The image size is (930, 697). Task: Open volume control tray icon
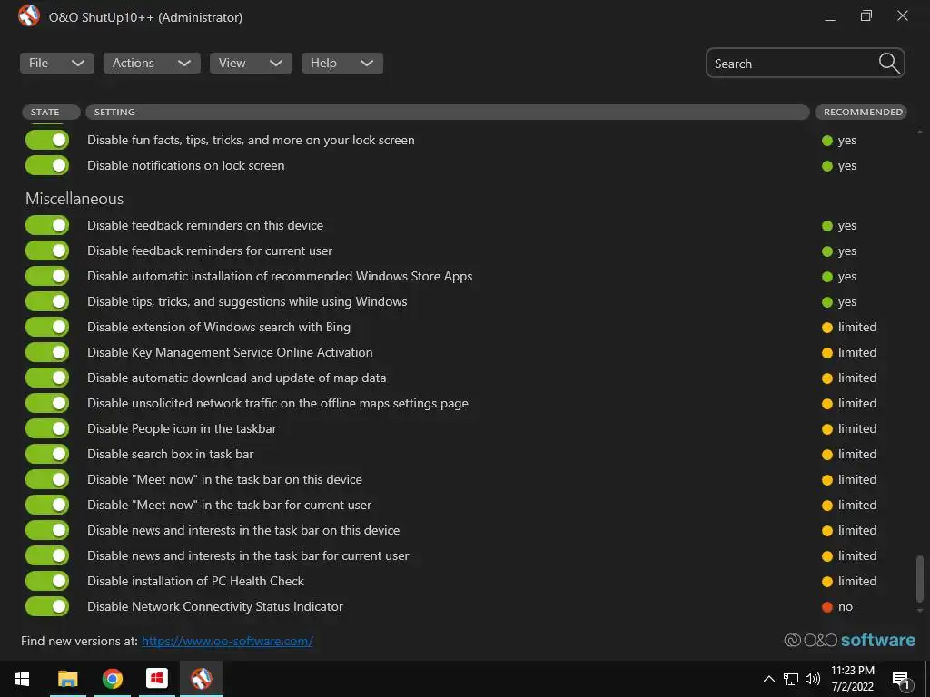[813, 679]
